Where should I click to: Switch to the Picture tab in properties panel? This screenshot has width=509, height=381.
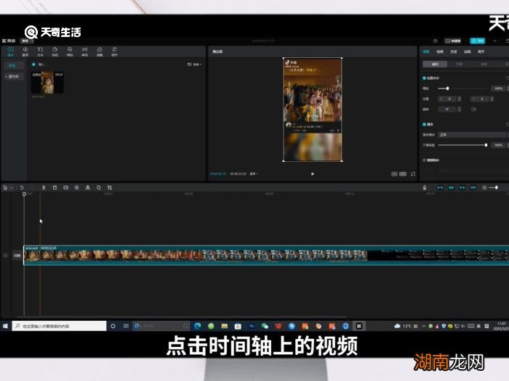click(x=427, y=52)
